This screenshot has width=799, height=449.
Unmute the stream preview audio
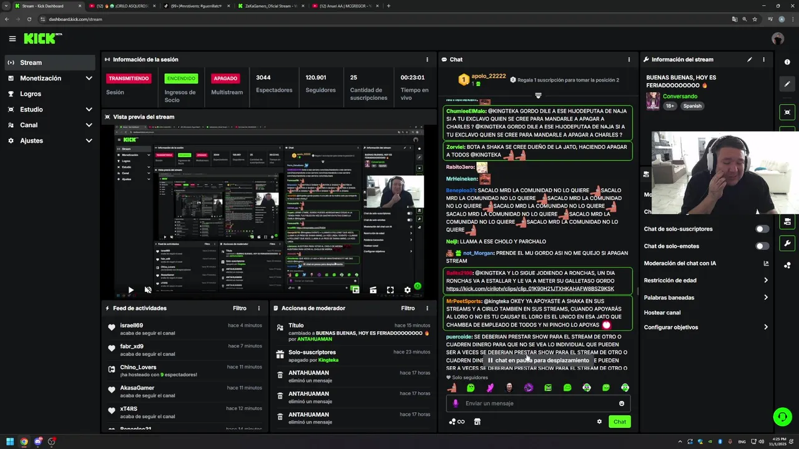coord(148,290)
